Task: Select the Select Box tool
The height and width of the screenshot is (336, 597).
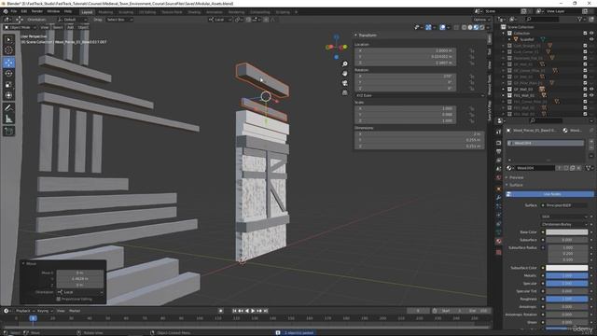Action: tap(8, 39)
